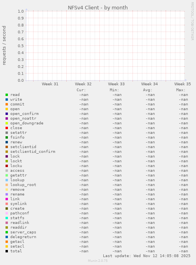
Task: Click the setclientid_confirm legend label
Action: coord(33,152)
